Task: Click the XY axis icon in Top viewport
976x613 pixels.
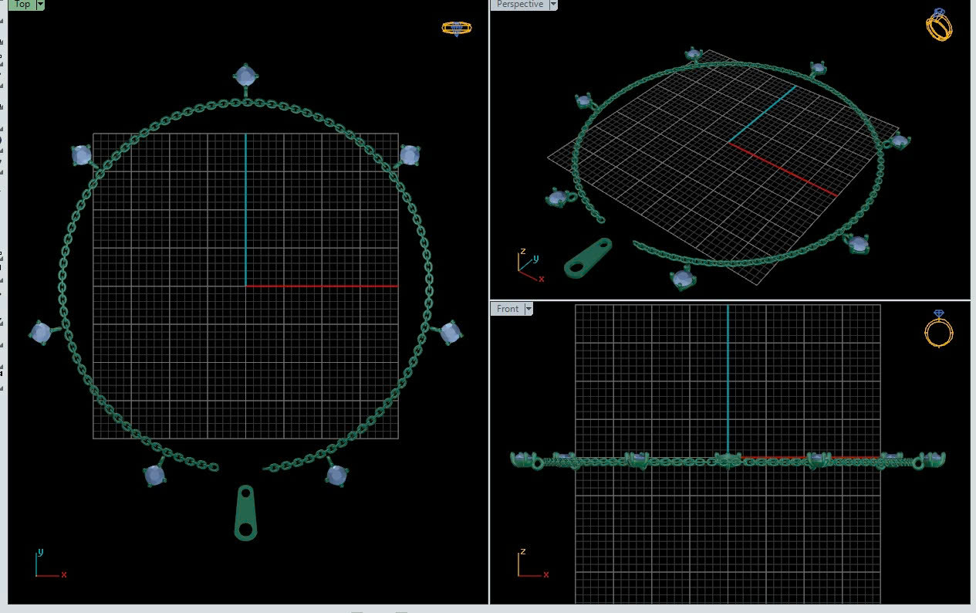Action: coord(48,565)
